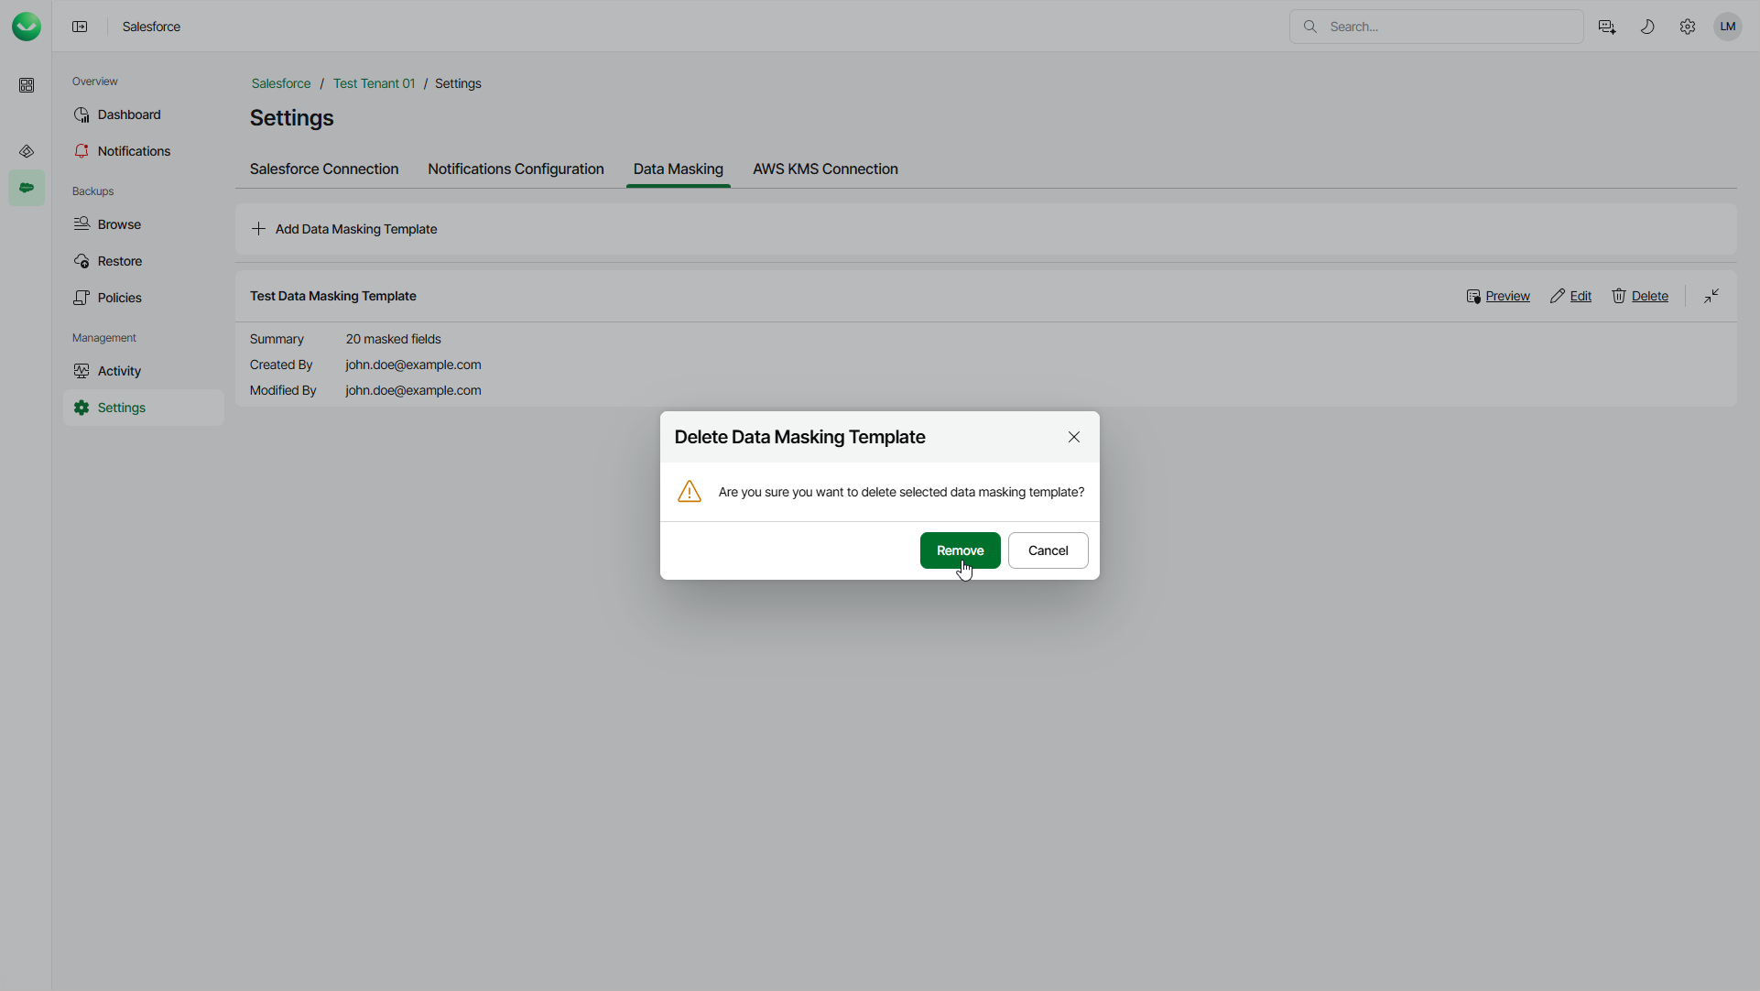Close the Delete Data Masking Template dialog
This screenshot has height=991, width=1760.
coord(1074,437)
